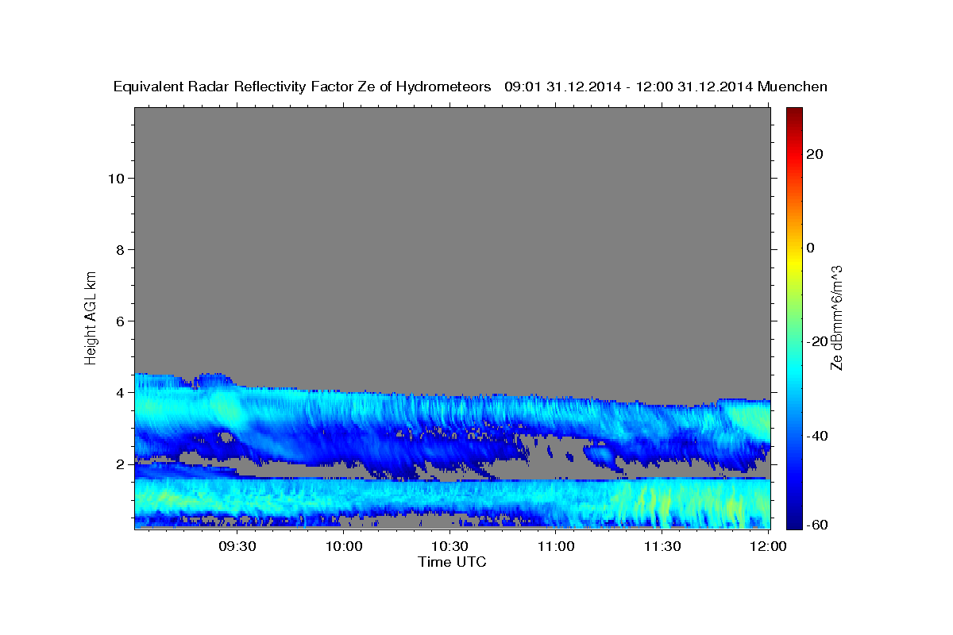Click the height tick label '4'

point(121,392)
